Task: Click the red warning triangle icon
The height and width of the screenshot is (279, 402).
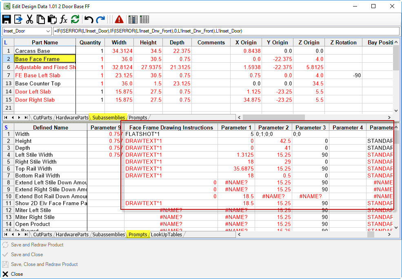Action: coord(119,20)
